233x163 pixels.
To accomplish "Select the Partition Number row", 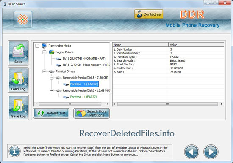I will (x=168, y=53).
